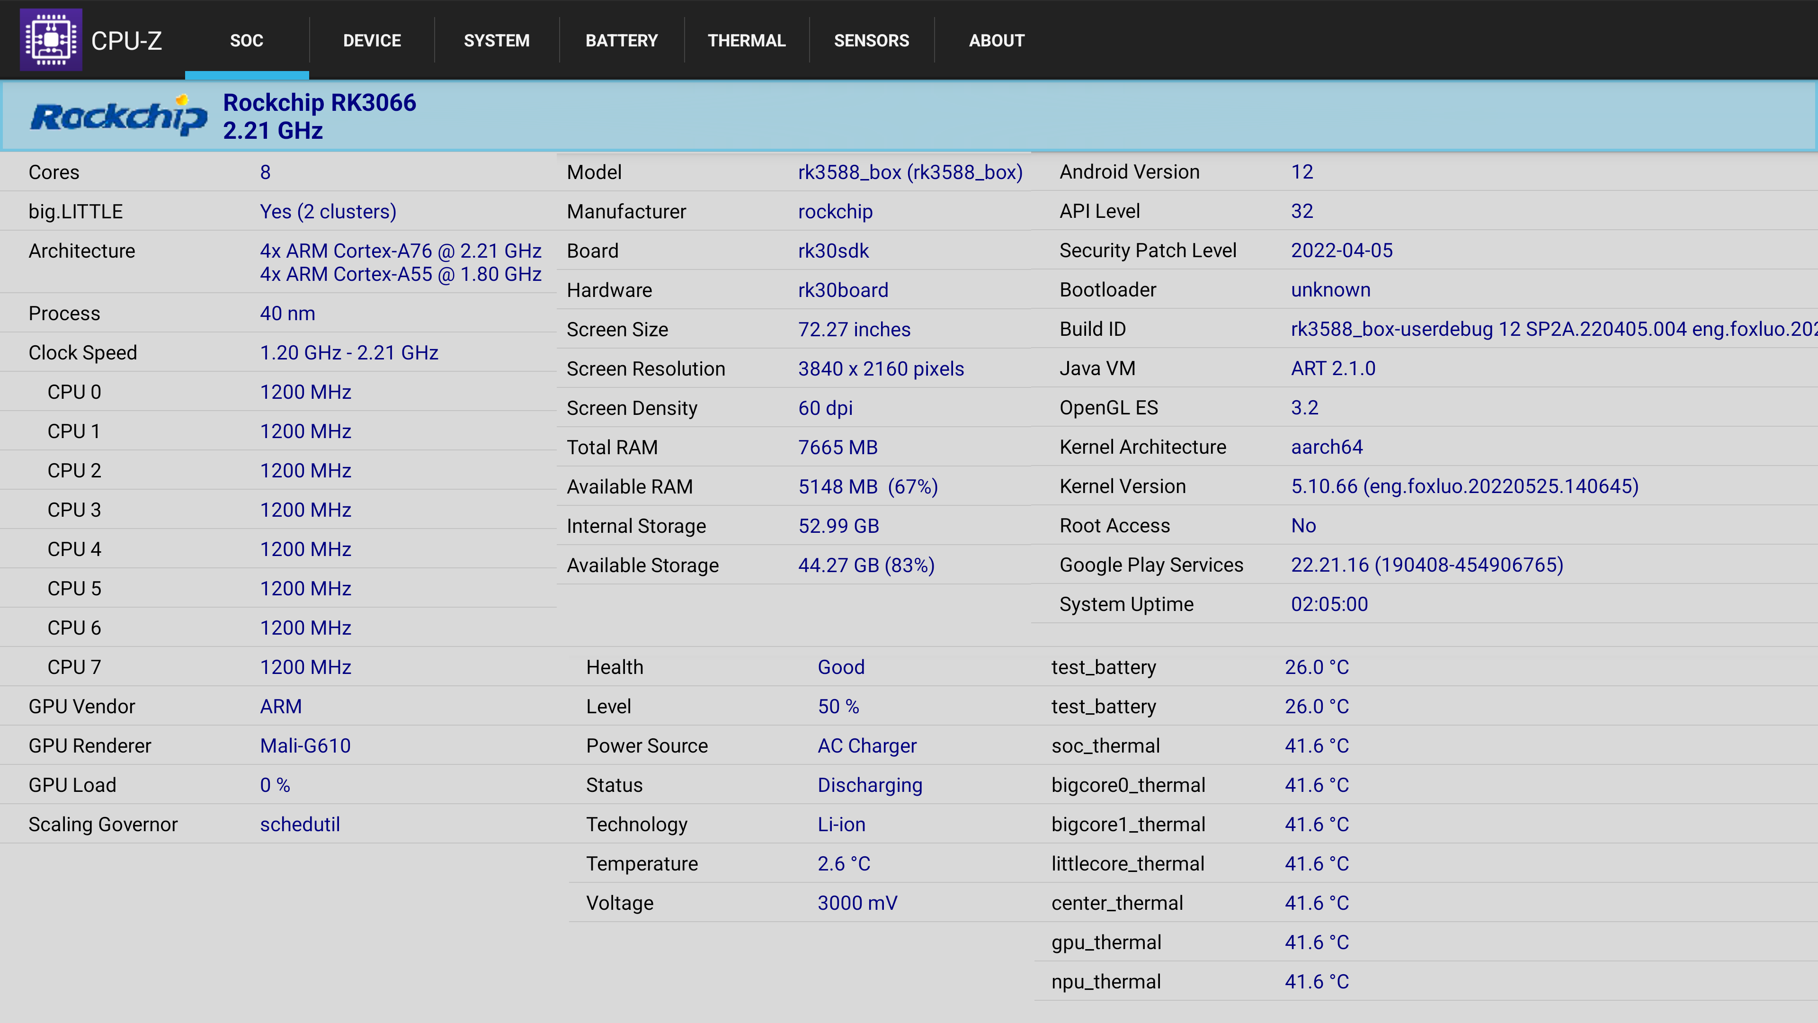Click '4x ARM Cortex-A76 @ 2.21 GHz'

coord(401,251)
